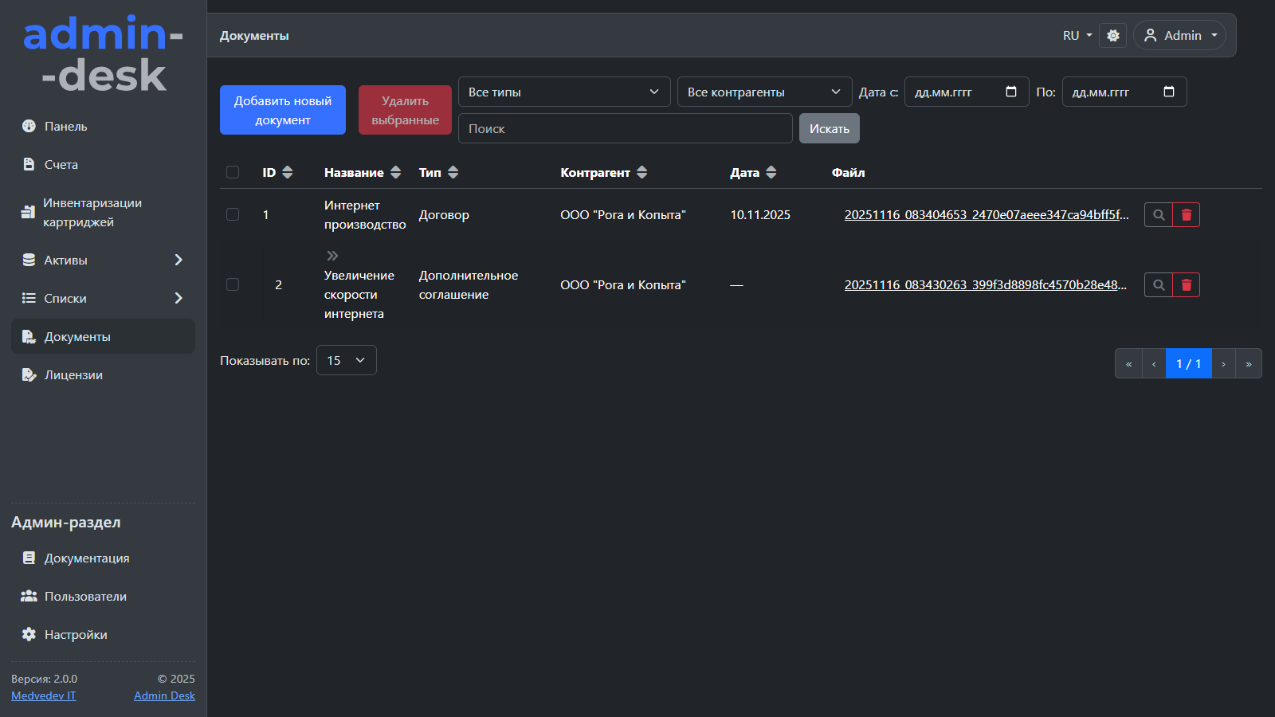The image size is (1275, 717).
Task: Toggle the select-all checkbox in table header
Action: click(233, 173)
